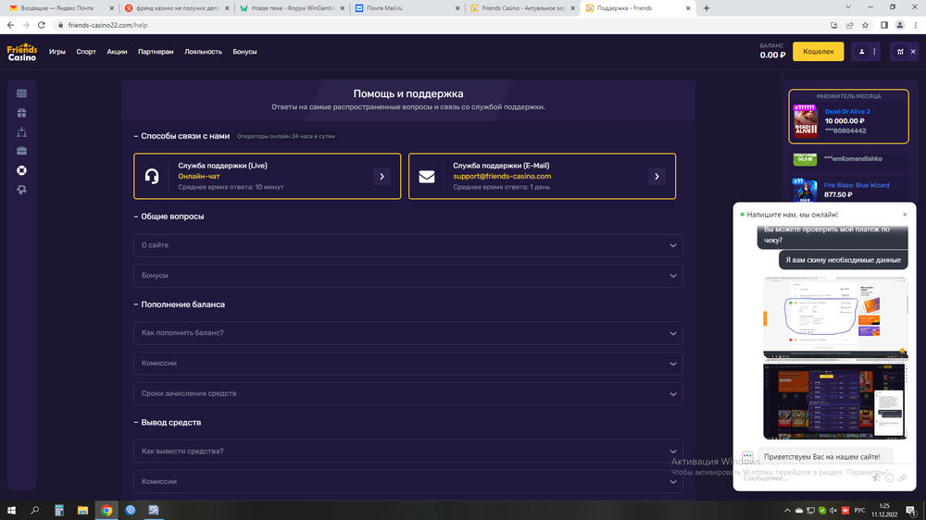Viewport: 926px width, 520px height.
Task: Click the yellow "Кошелек" button
Action: (x=818, y=53)
